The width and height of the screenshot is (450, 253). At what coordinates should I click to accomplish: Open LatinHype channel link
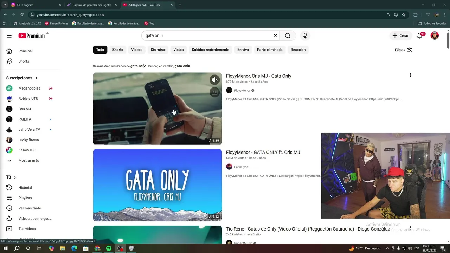(x=241, y=167)
